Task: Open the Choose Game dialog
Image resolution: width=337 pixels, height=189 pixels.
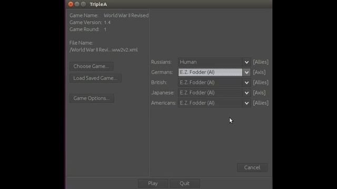Action: pos(91,66)
